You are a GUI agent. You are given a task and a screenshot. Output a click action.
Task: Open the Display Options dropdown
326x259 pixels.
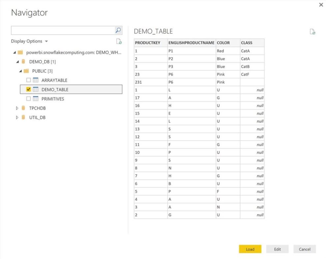tap(29, 41)
